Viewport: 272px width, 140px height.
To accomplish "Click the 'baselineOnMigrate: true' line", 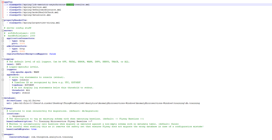I will click(x=22, y=129).
